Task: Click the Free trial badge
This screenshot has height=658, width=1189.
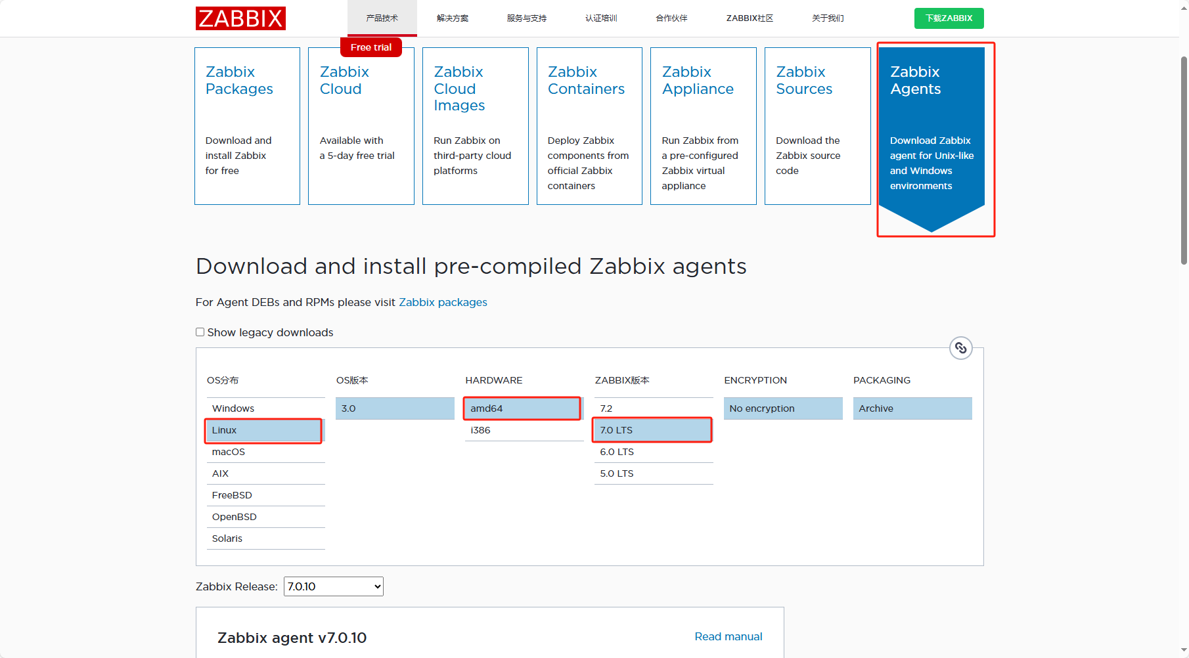Action: pos(371,47)
